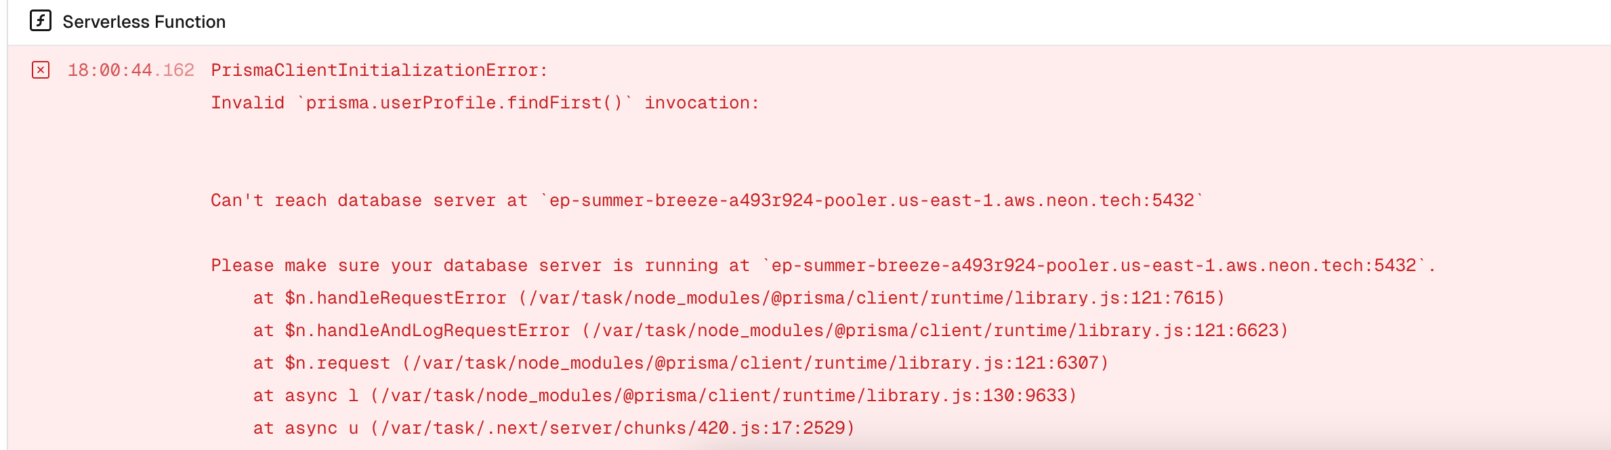This screenshot has height=450, width=1611.
Task: Click neon.tech:5432 host in the Please line
Action: click(x=1094, y=265)
